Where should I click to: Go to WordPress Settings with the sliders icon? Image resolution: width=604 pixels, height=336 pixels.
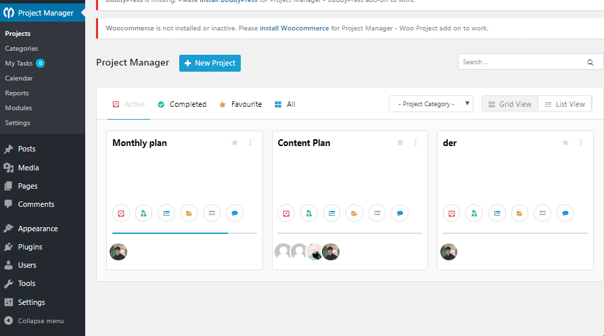pos(31,302)
